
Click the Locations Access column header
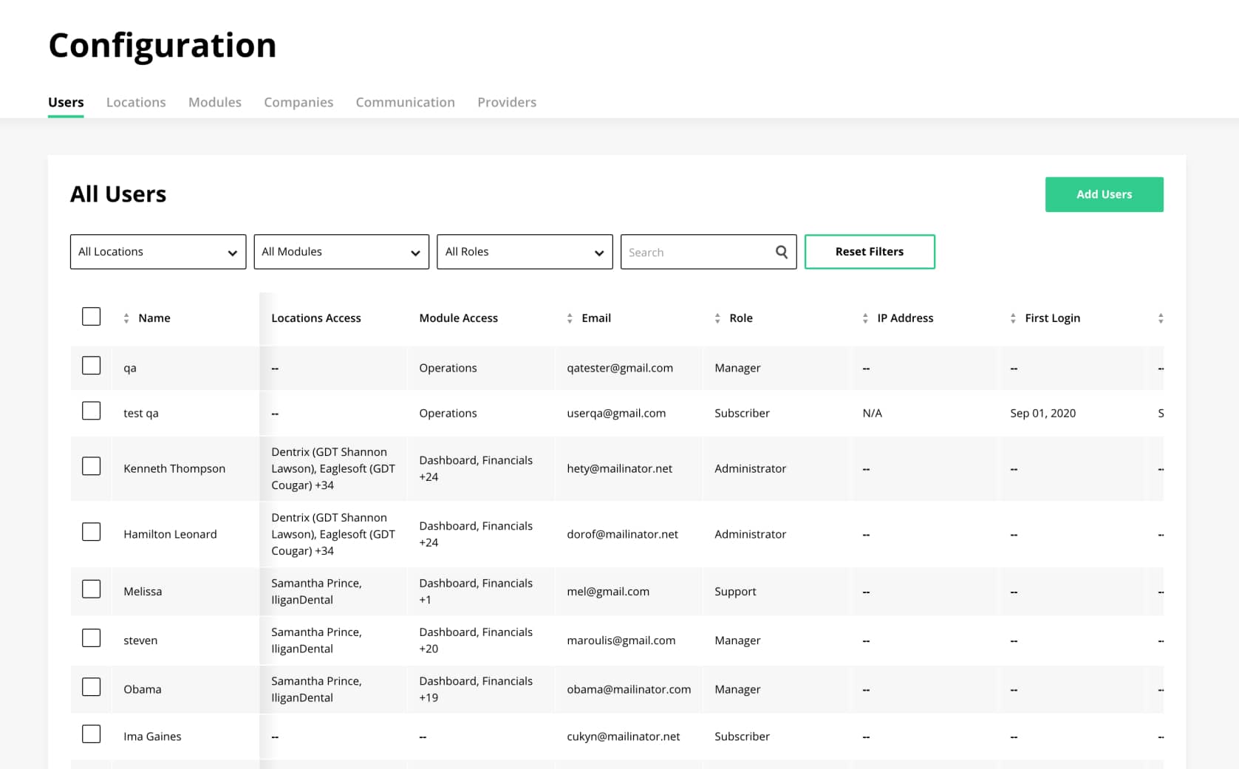316,318
